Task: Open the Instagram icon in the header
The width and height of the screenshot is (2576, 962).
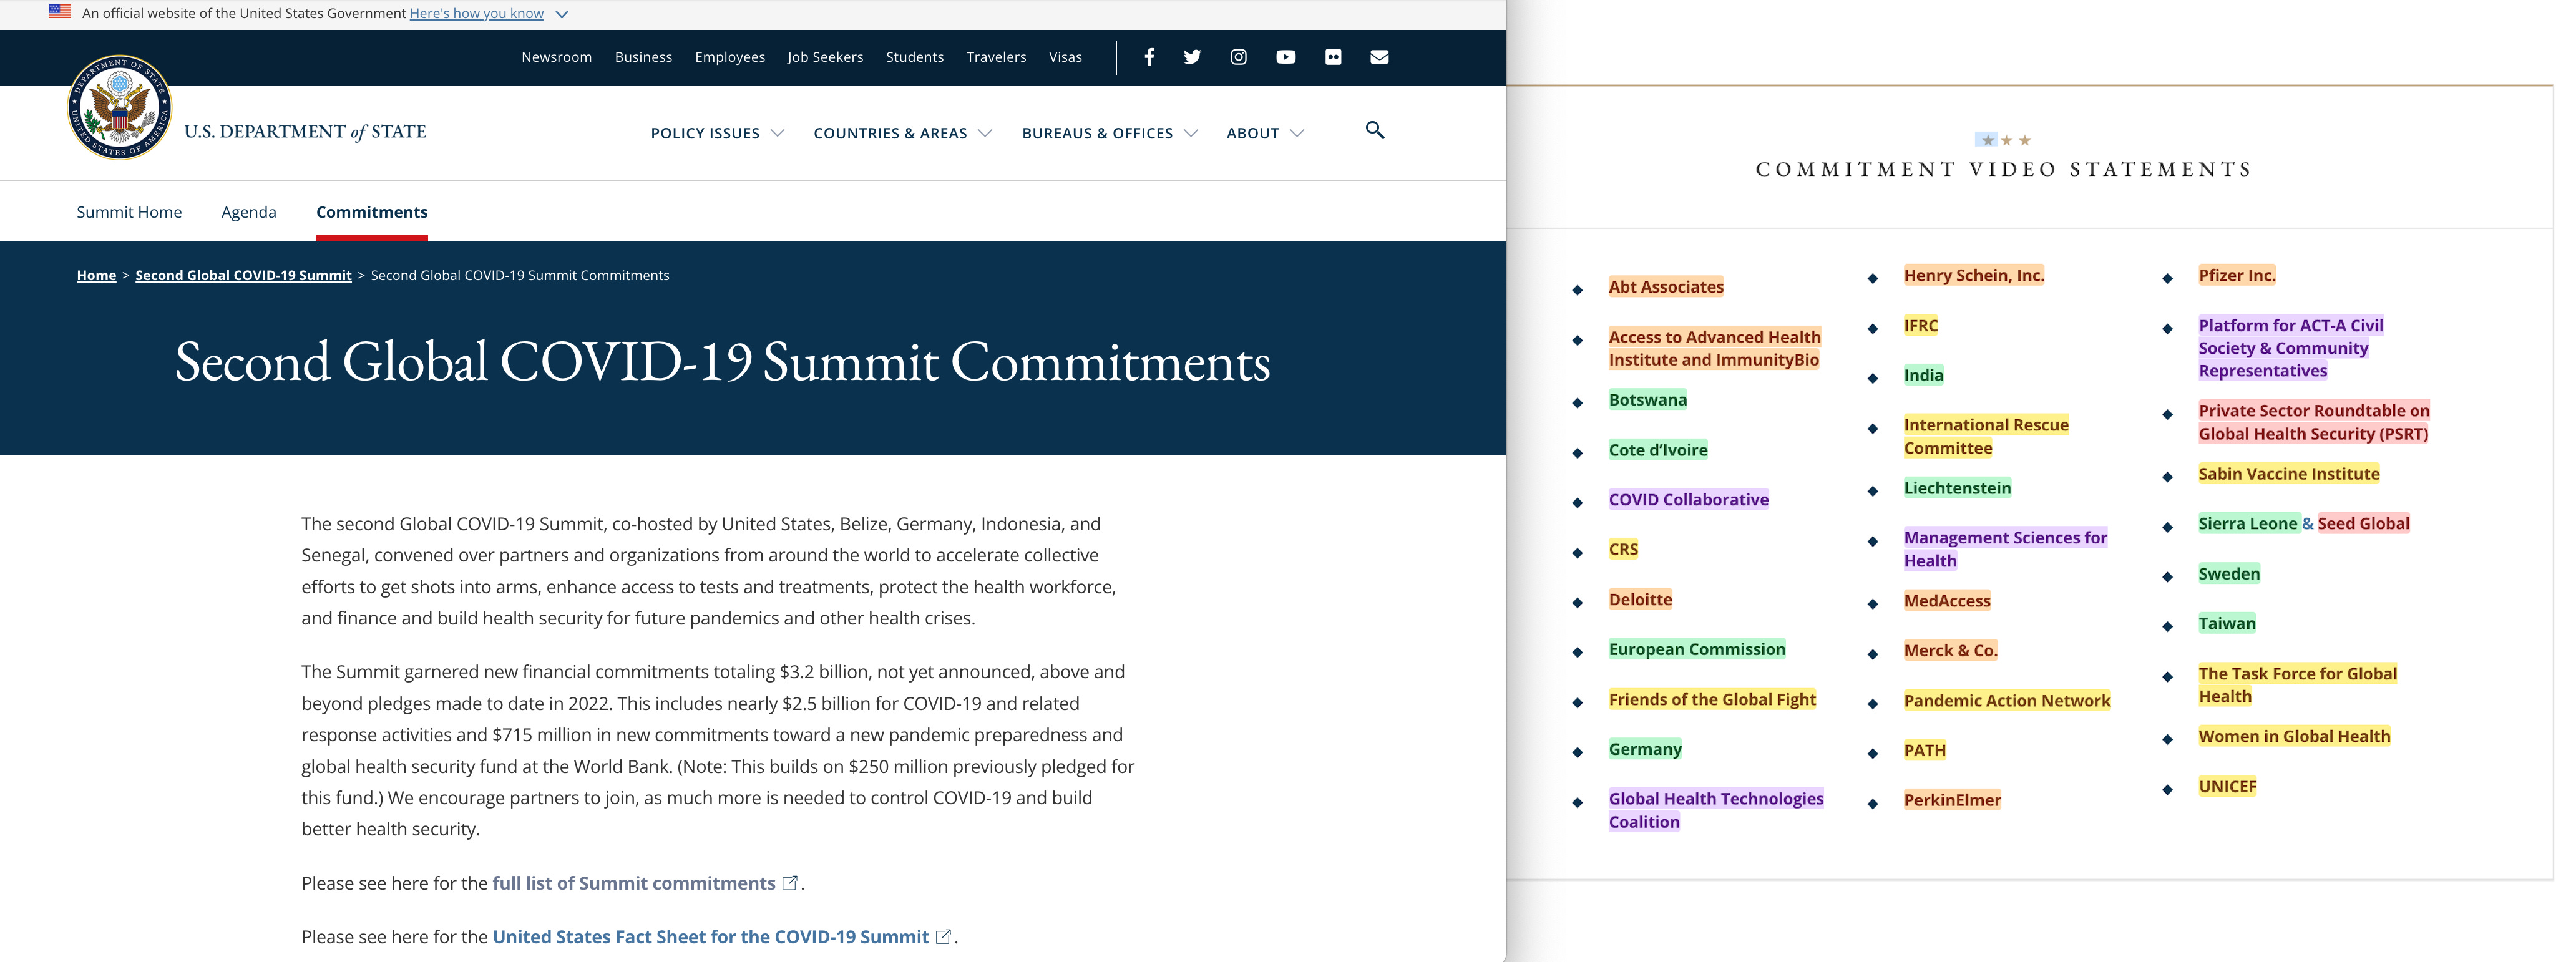Action: 1238,57
